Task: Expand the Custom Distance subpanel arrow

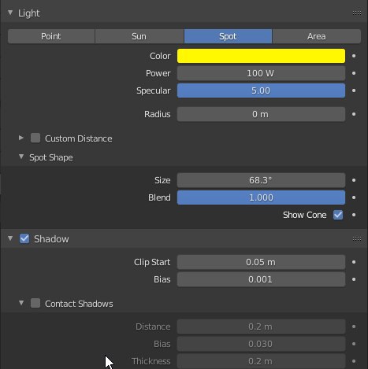Action: click(x=21, y=138)
